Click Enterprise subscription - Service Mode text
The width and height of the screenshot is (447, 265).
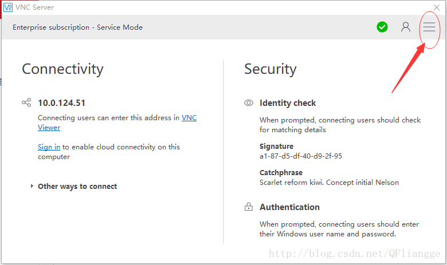pos(77,27)
